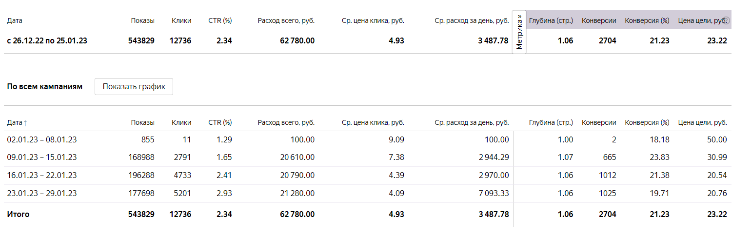Collapse the vertical Метрика panel tab
Image resolution: width=751 pixels, height=237 pixels.
[519, 32]
